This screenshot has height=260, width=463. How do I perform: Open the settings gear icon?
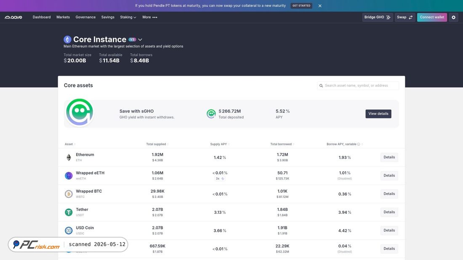click(454, 17)
